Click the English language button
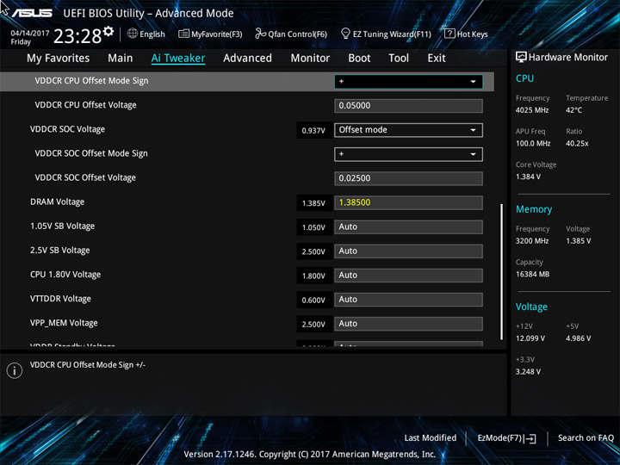This screenshot has height=465, width=620. tap(146, 34)
